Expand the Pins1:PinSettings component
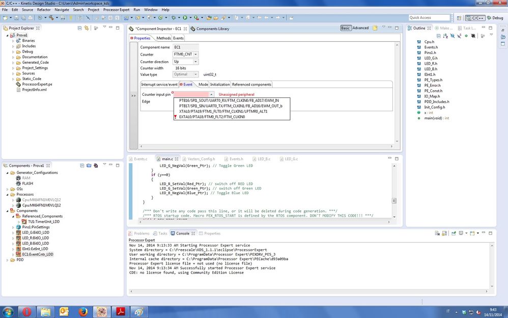This screenshot has height=318, width=508. point(13,227)
